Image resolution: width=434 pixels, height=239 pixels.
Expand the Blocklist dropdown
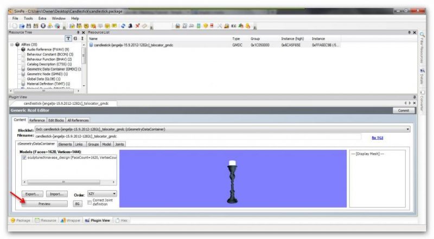tap(407, 129)
